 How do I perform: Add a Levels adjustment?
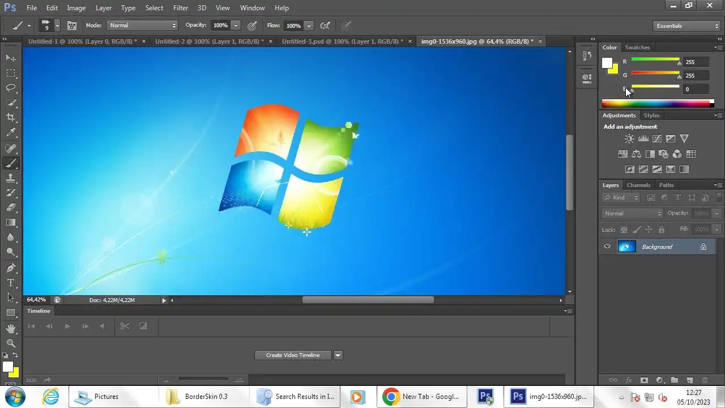643,138
